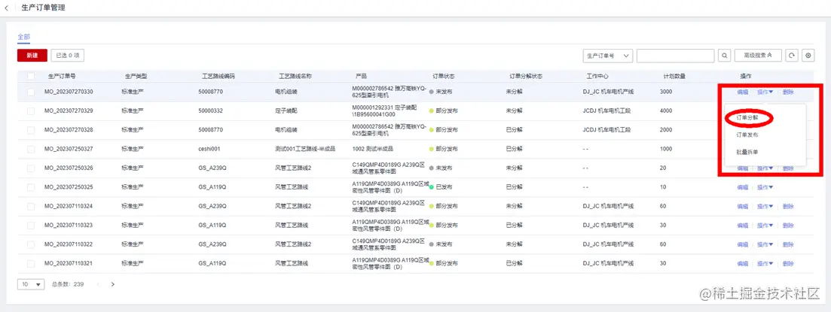Switch to the 全部 tab
The height and width of the screenshot is (312, 831).
click(x=24, y=37)
